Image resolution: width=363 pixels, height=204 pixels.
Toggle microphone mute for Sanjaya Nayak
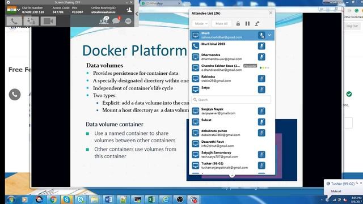click(x=261, y=111)
